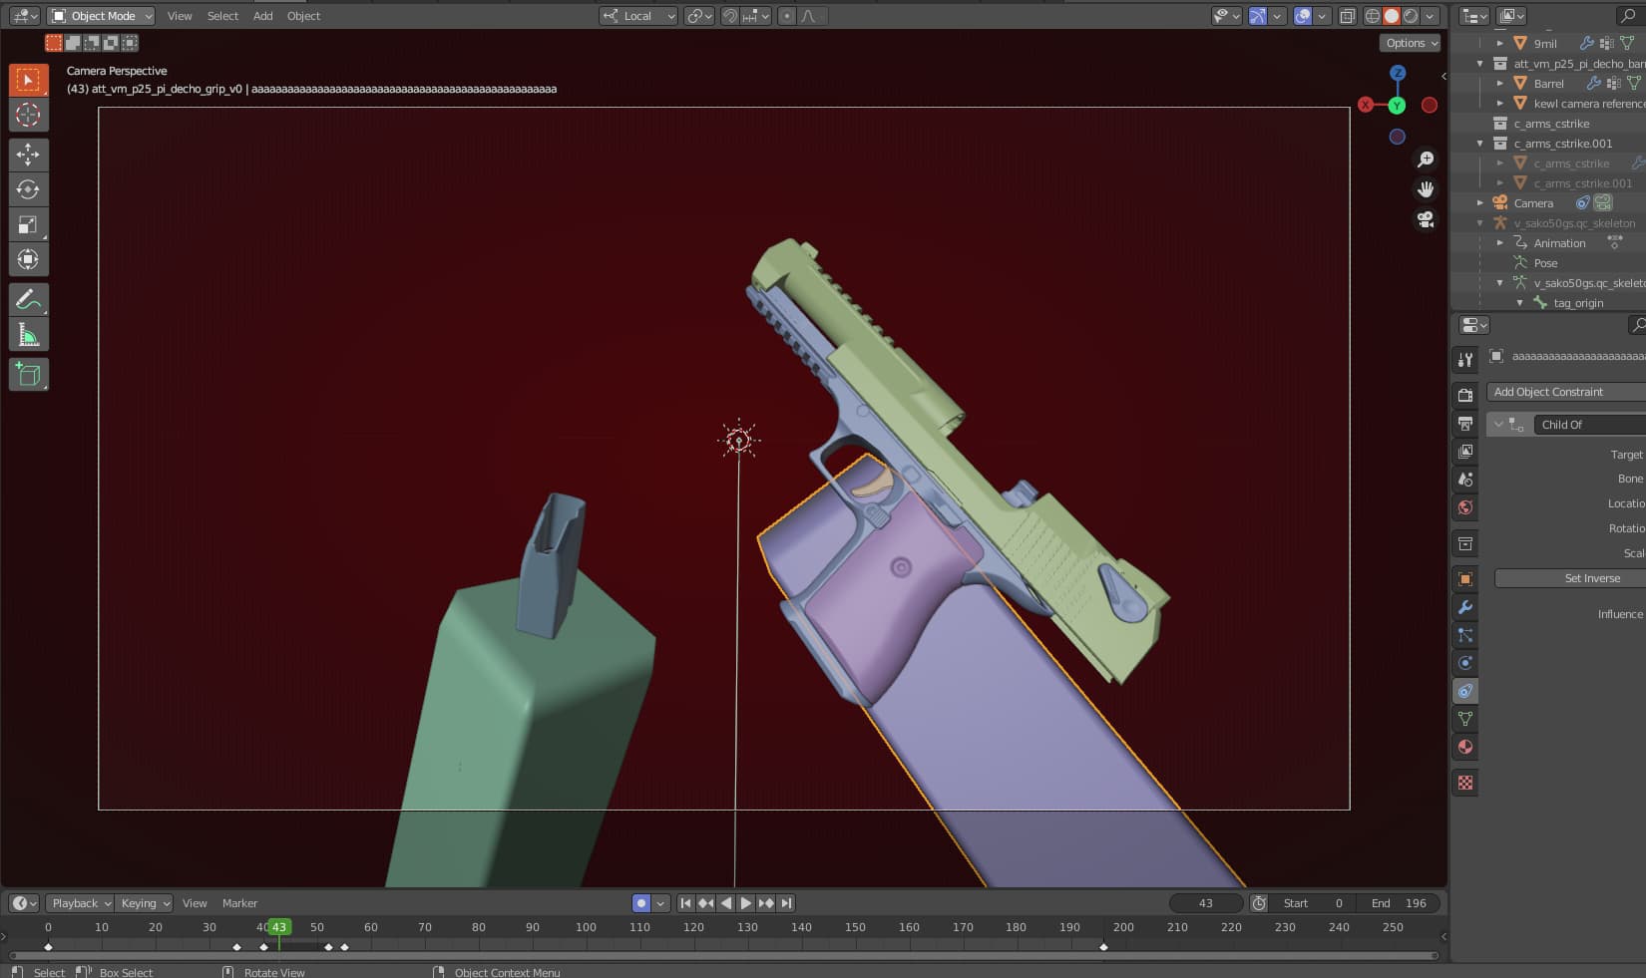Open the Modifier Properties wrench tab
This screenshot has width=1646, height=978.
1465,607
